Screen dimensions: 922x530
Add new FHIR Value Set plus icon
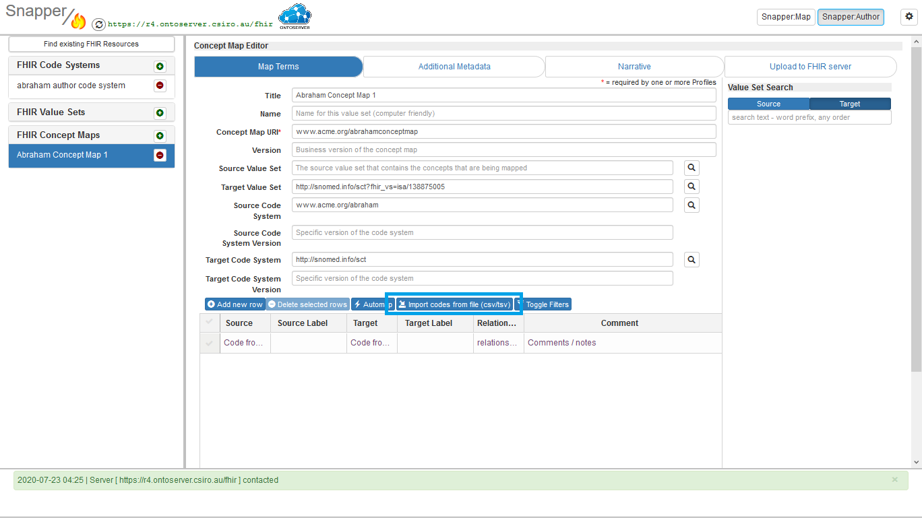point(160,113)
